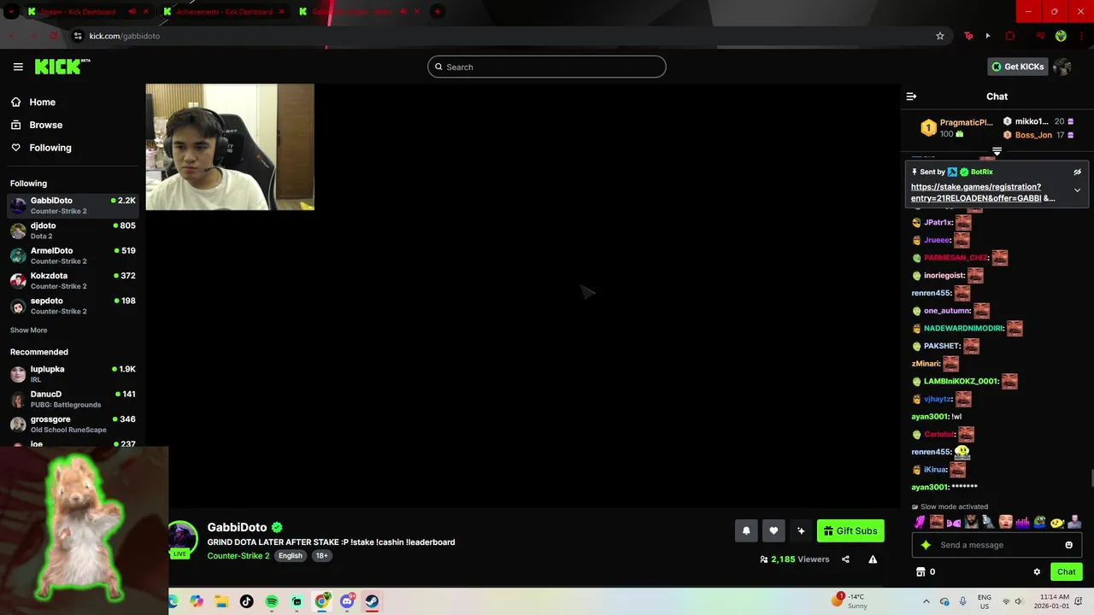Hide the pinned message eye icon
The width and height of the screenshot is (1094, 615).
[1077, 172]
